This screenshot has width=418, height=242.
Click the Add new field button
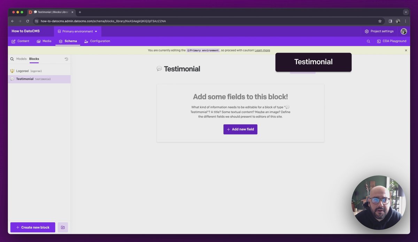click(x=240, y=129)
